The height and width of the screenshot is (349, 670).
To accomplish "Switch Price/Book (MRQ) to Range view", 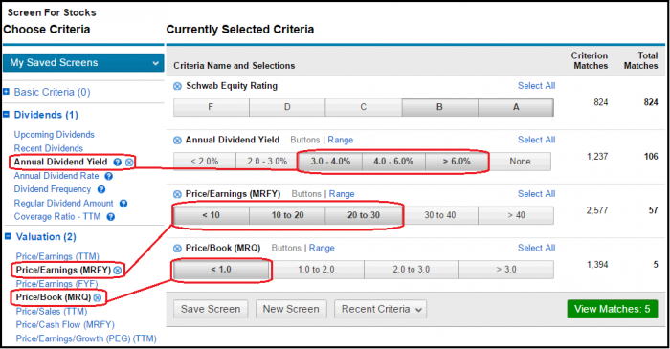I will [322, 249].
